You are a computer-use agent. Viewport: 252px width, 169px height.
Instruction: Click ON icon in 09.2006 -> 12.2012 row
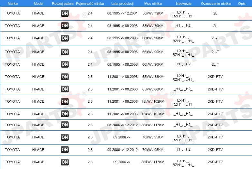(x=65, y=150)
